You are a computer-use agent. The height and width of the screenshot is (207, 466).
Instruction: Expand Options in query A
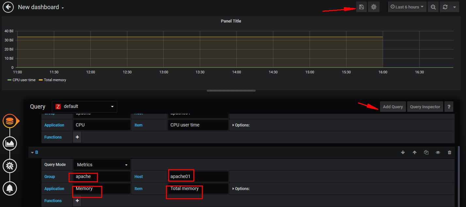[241, 125]
